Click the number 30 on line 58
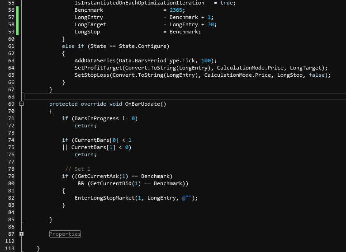Viewport: 346px width, 252px height. tap(211, 24)
